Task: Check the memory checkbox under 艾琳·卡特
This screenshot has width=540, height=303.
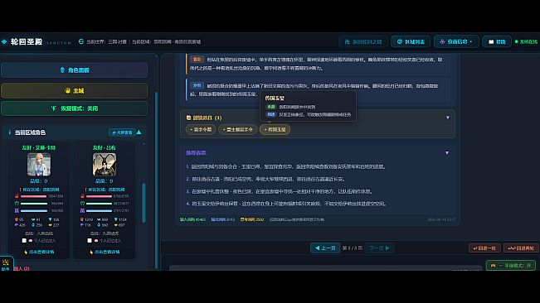Action: point(24,240)
